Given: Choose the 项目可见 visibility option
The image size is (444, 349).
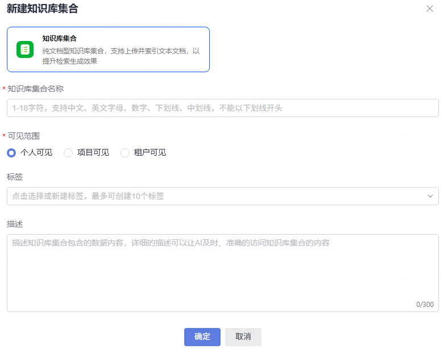Looking at the screenshot, I should pyautogui.click(x=68, y=152).
